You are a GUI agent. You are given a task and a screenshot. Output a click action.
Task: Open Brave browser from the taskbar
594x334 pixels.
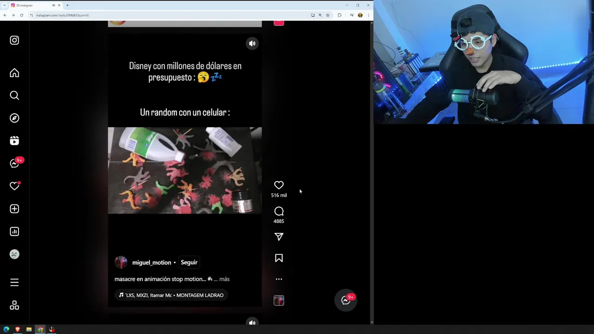point(18,330)
